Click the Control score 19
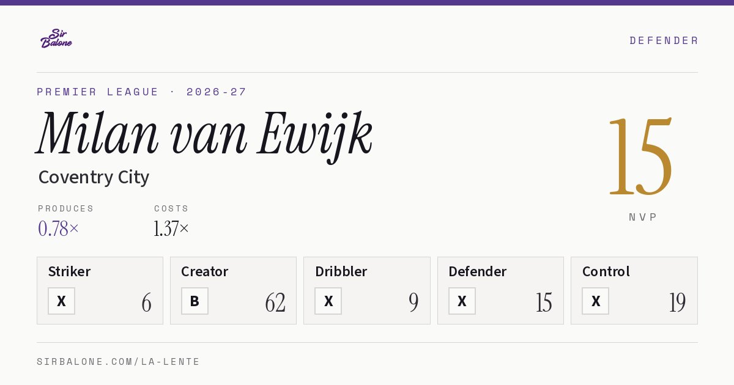This screenshot has width=734, height=385. 677,302
